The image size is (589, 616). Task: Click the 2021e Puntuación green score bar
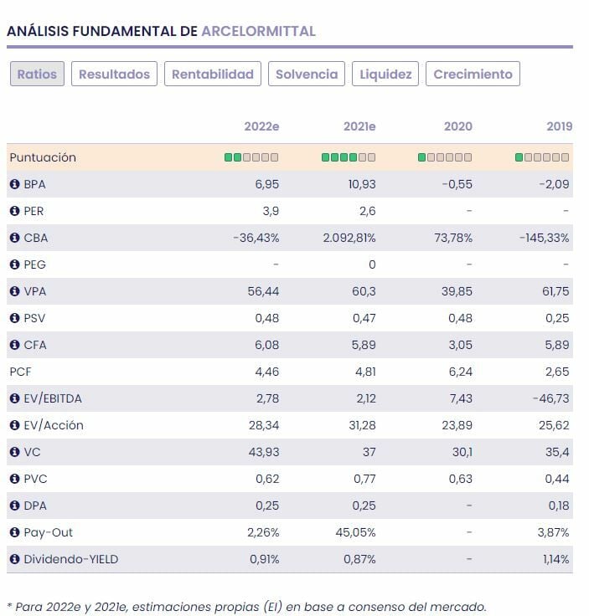pyautogui.click(x=349, y=157)
